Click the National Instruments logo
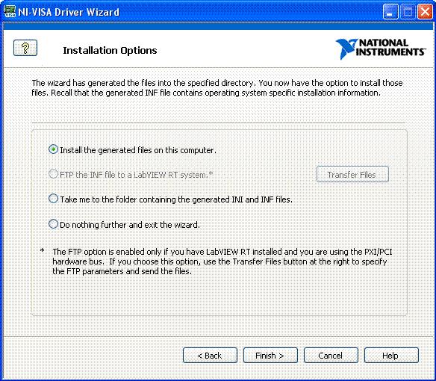The image size is (436, 381). click(381, 49)
